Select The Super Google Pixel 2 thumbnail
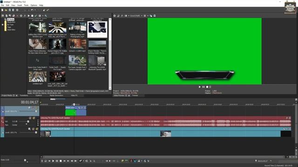 click(x=77, y=60)
